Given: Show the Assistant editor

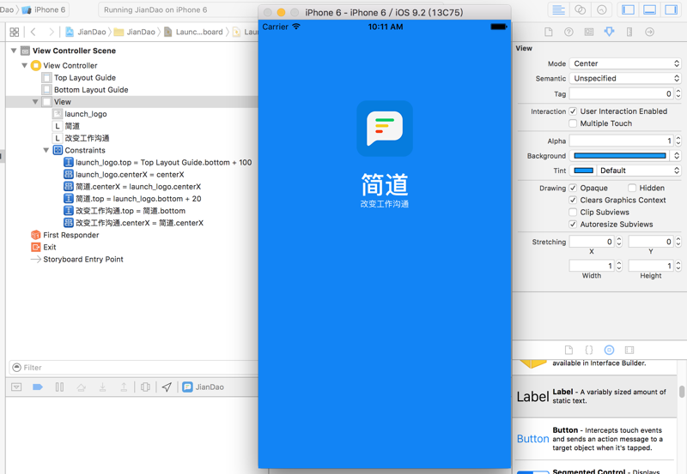Looking at the screenshot, I should 581,9.
